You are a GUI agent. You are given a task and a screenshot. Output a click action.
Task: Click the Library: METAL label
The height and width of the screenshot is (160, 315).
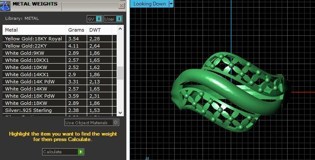click(22, 18)
